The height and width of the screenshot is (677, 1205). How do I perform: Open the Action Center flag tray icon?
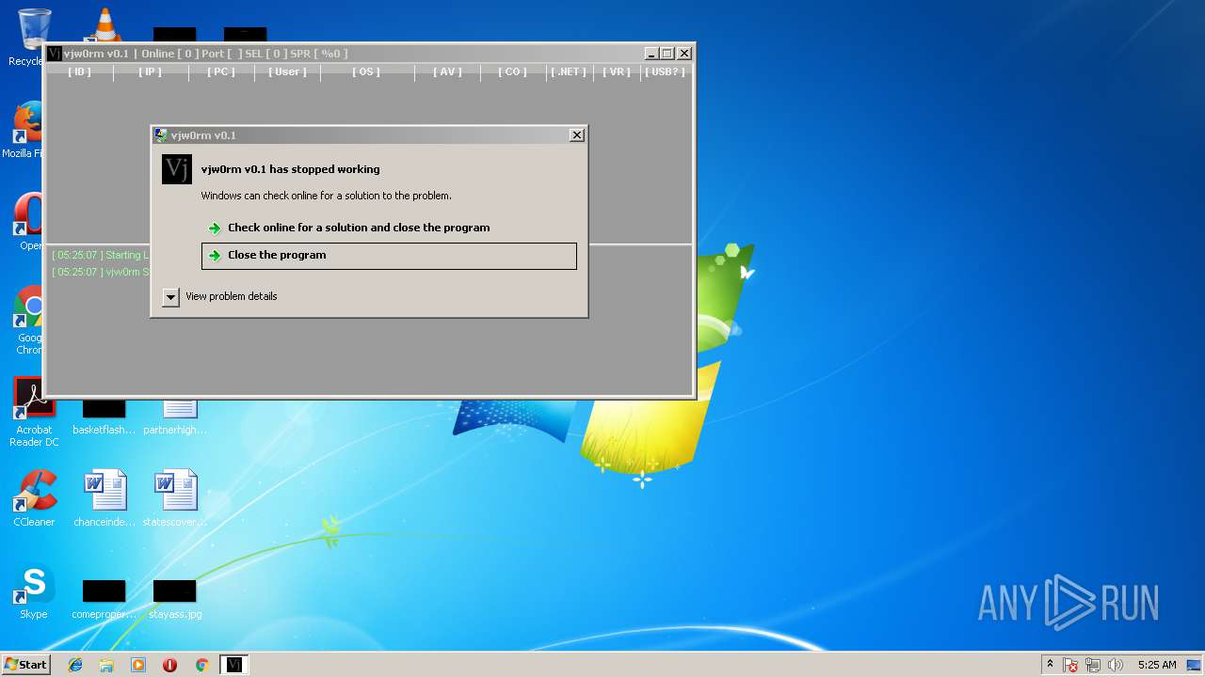click(1071, 665)
